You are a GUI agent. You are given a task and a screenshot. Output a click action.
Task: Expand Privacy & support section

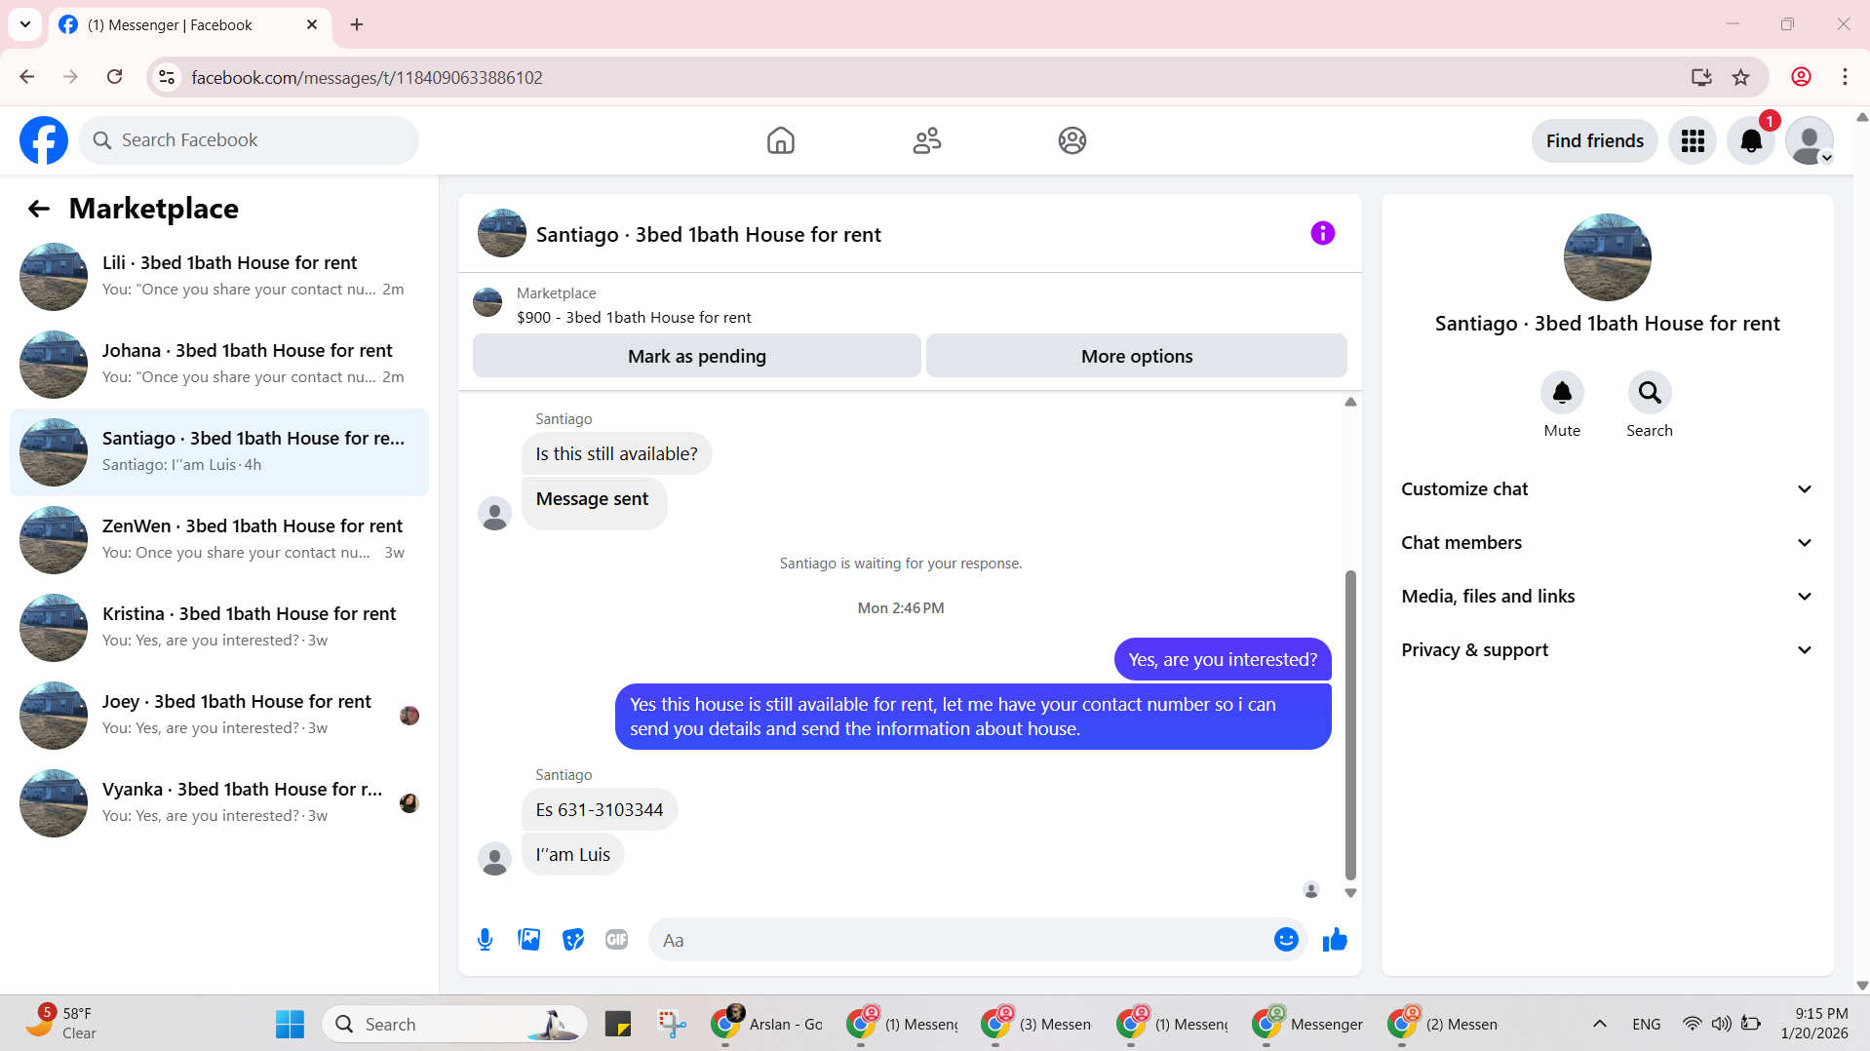pyautogui.click(x=1608, y=650)
